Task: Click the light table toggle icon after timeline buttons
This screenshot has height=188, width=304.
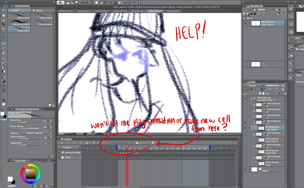Action: 153,143
